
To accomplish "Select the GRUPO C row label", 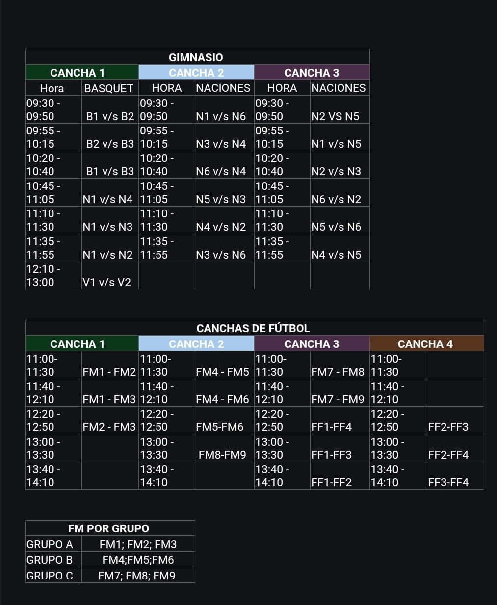I will pyautogui.click(x=50, y=576).
